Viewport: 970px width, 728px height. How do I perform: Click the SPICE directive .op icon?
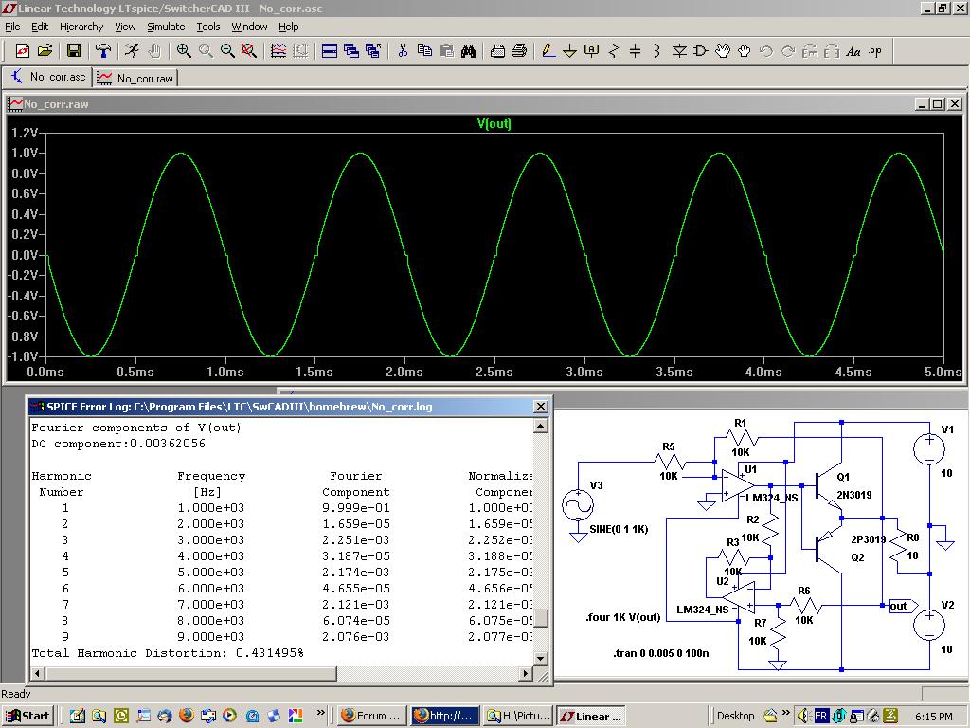875,51
